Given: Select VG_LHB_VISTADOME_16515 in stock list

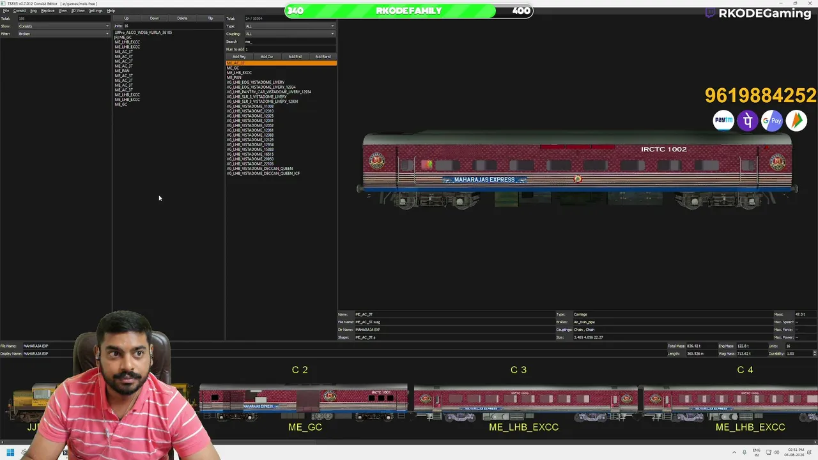Looking at the screenshot, I should 250,155.
